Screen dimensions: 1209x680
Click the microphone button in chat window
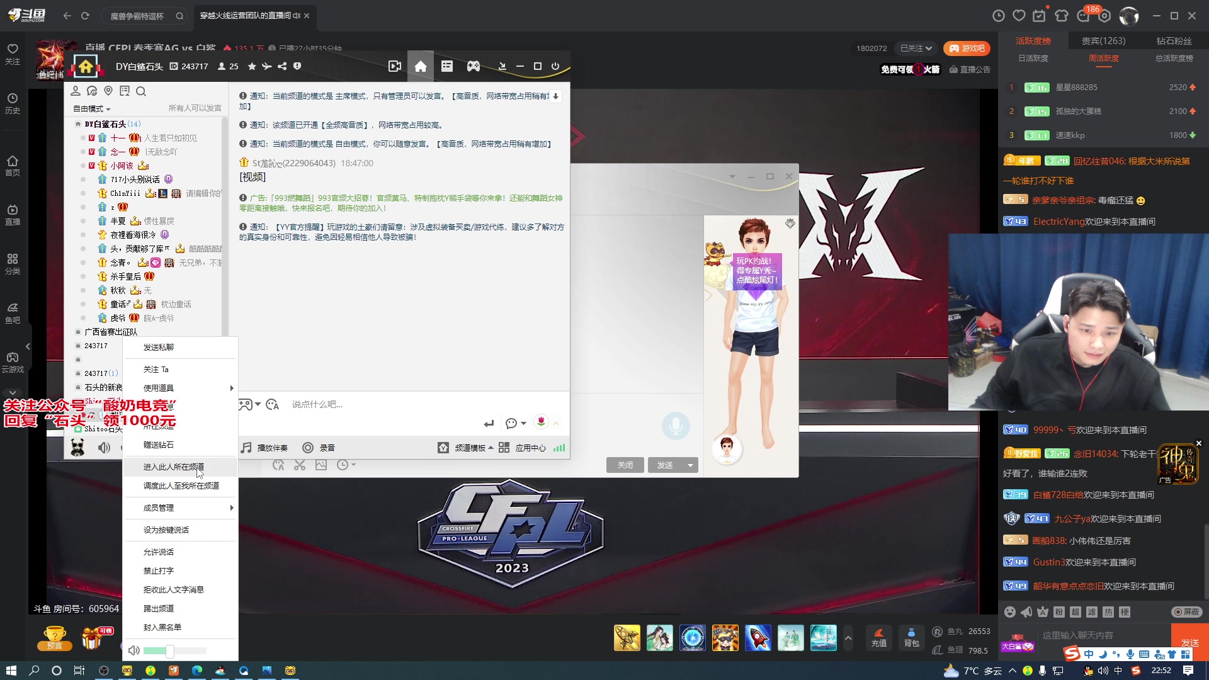click(x=676, y=426)
